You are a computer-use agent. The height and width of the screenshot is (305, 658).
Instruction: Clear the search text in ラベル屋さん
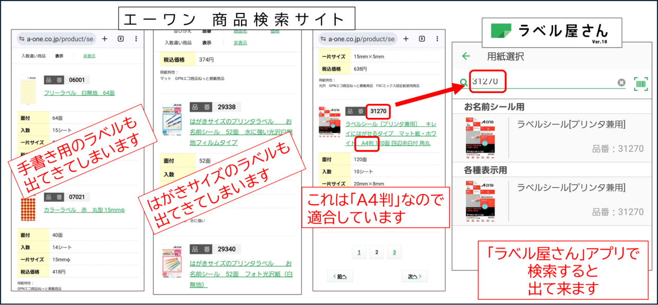pyautogui.click(x=622, y=82)
